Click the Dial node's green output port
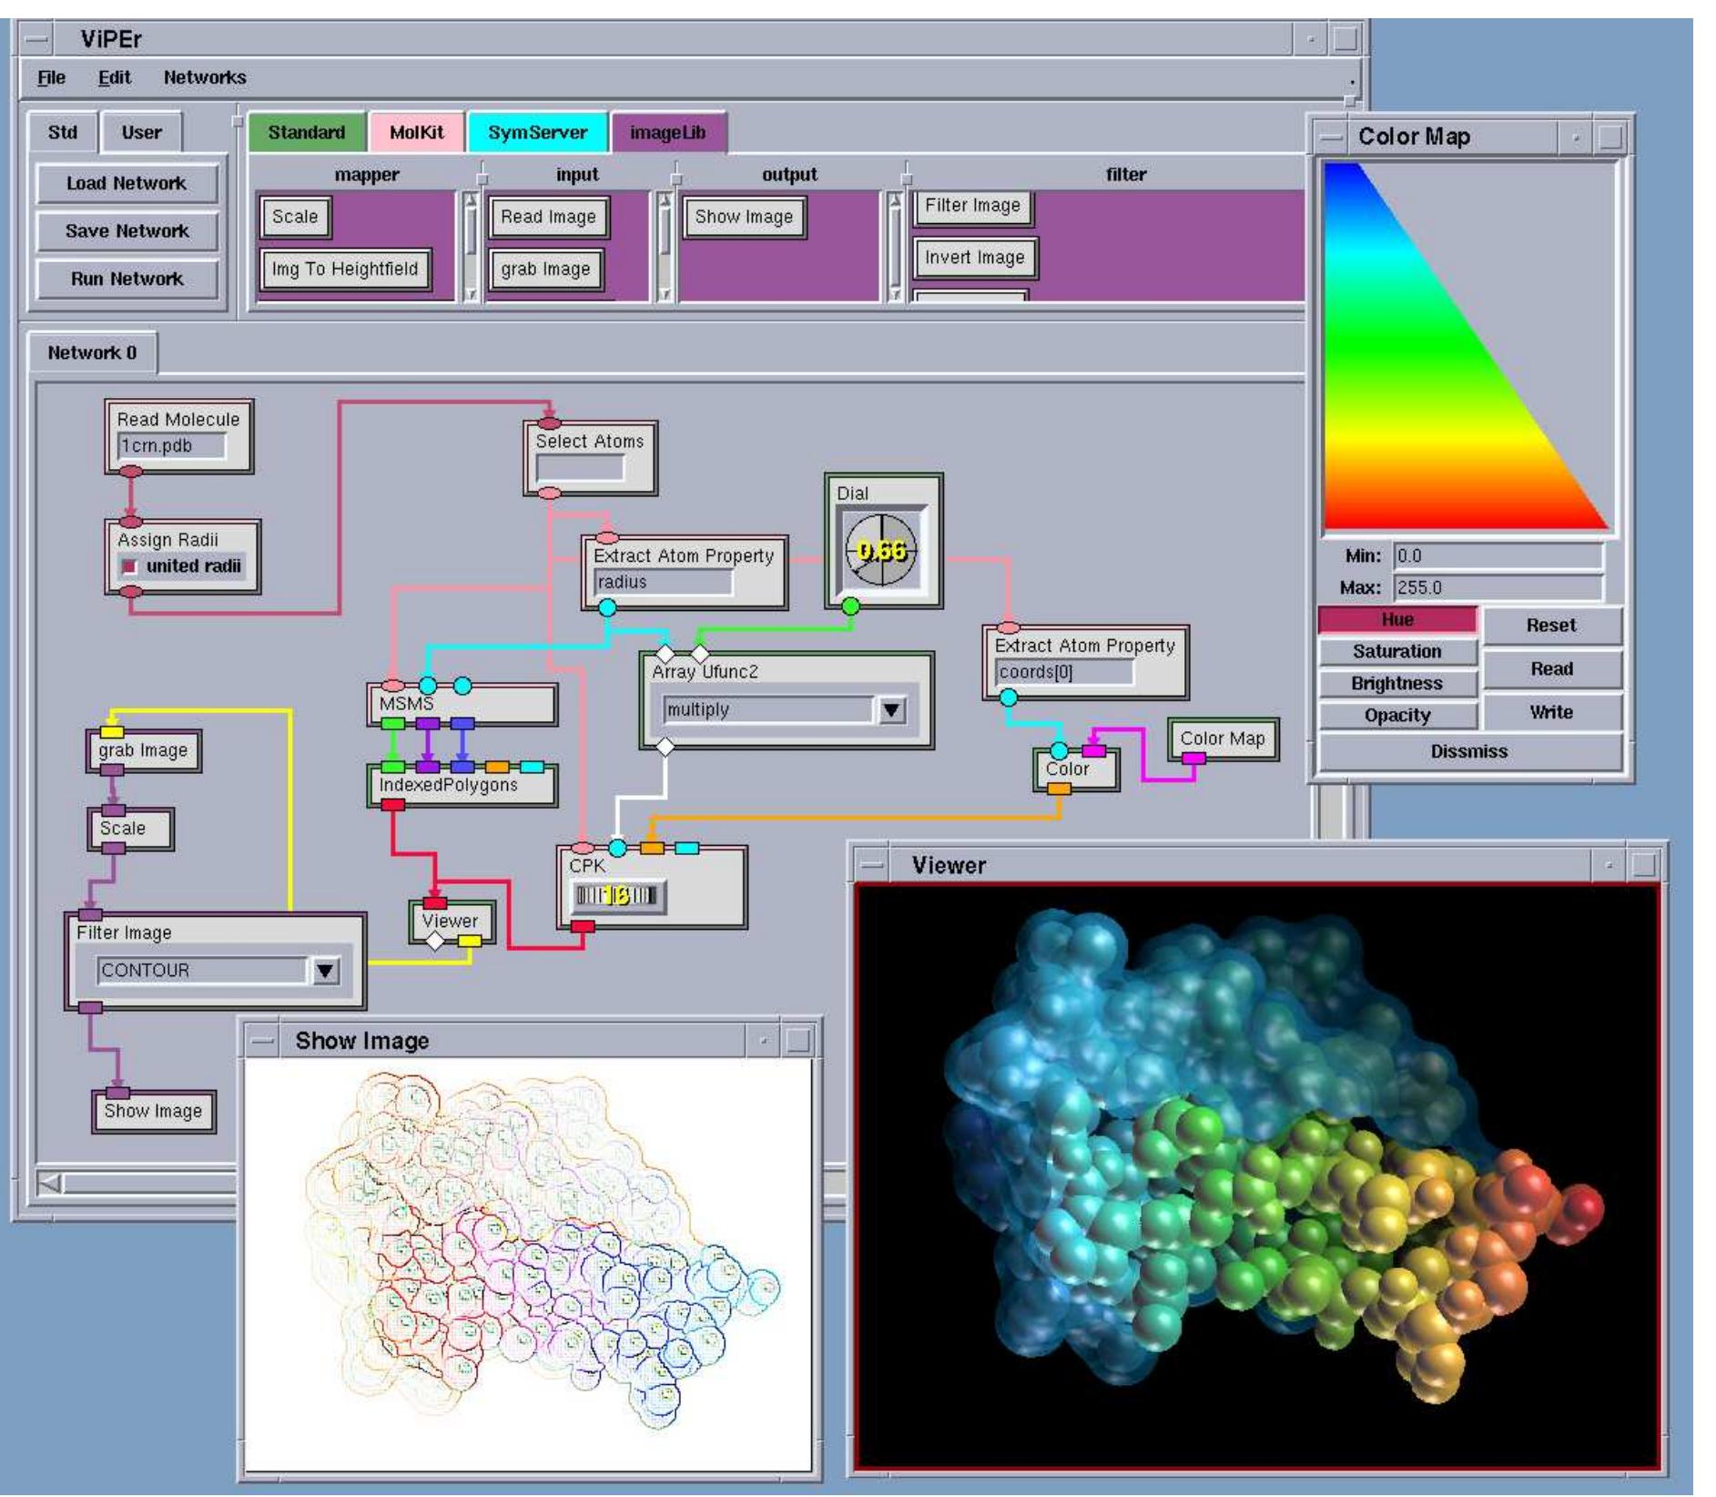 849,606
